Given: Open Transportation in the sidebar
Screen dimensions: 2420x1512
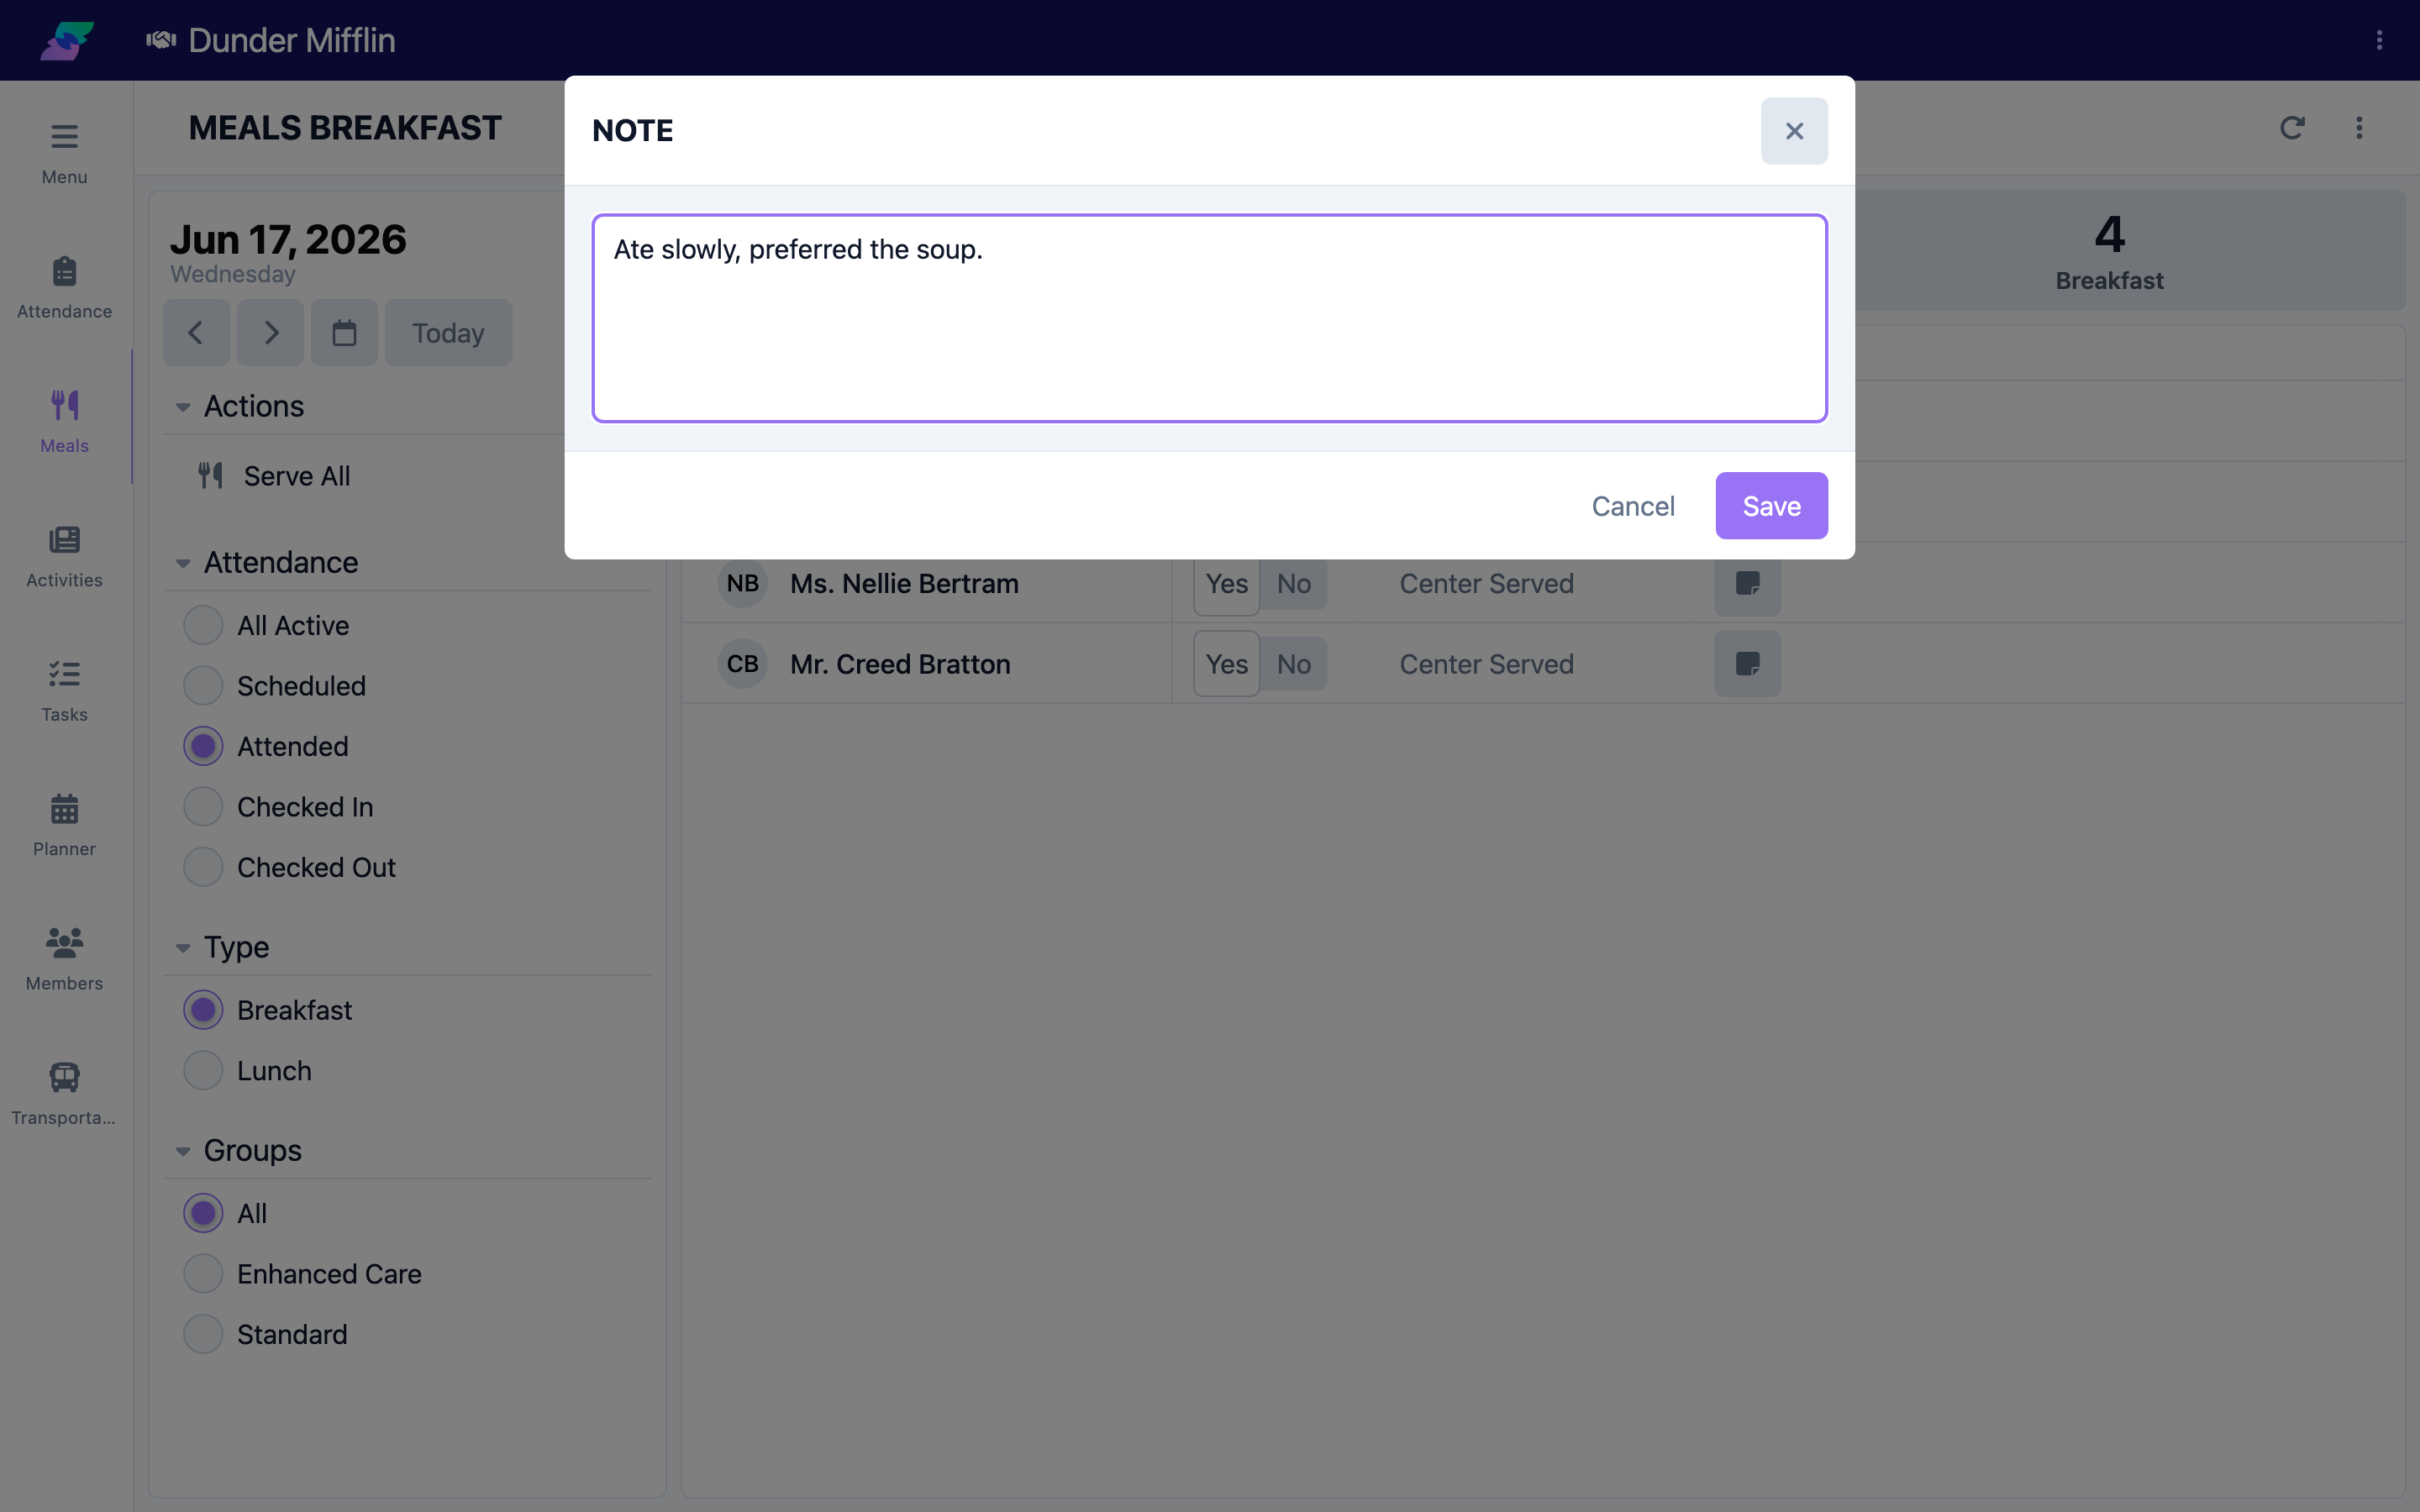Looking at the screenshot, I should click(x=64, y=1094).
